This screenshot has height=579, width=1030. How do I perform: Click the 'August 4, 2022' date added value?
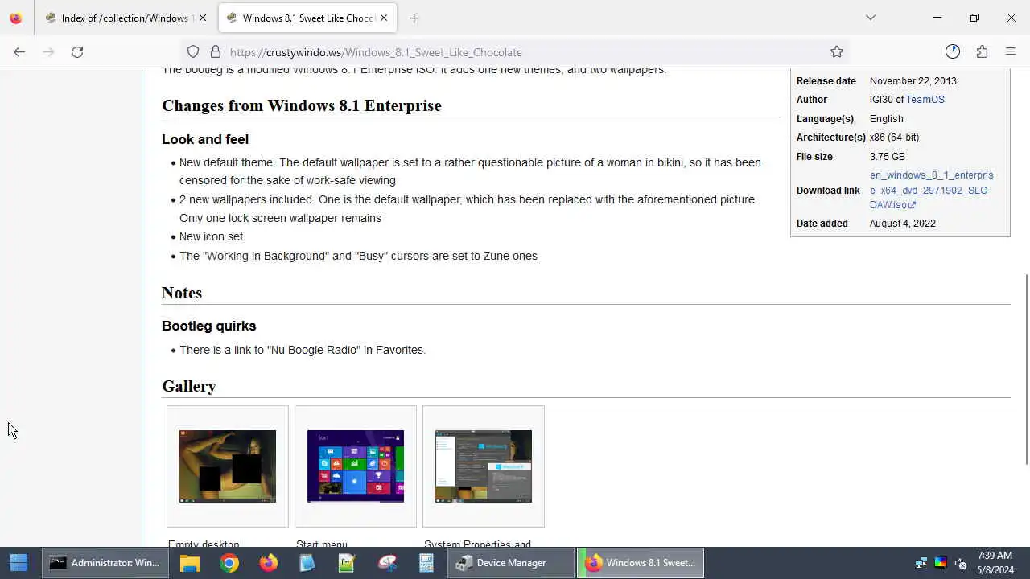[903, 224]
